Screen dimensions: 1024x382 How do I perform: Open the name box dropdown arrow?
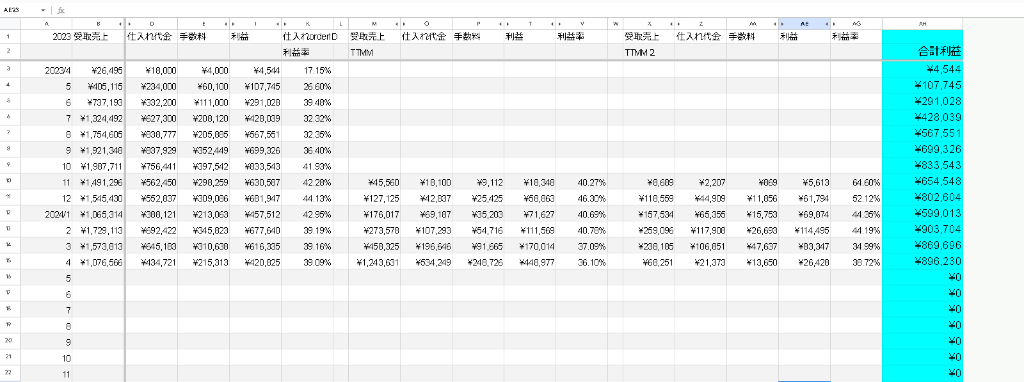click(43, 10)
